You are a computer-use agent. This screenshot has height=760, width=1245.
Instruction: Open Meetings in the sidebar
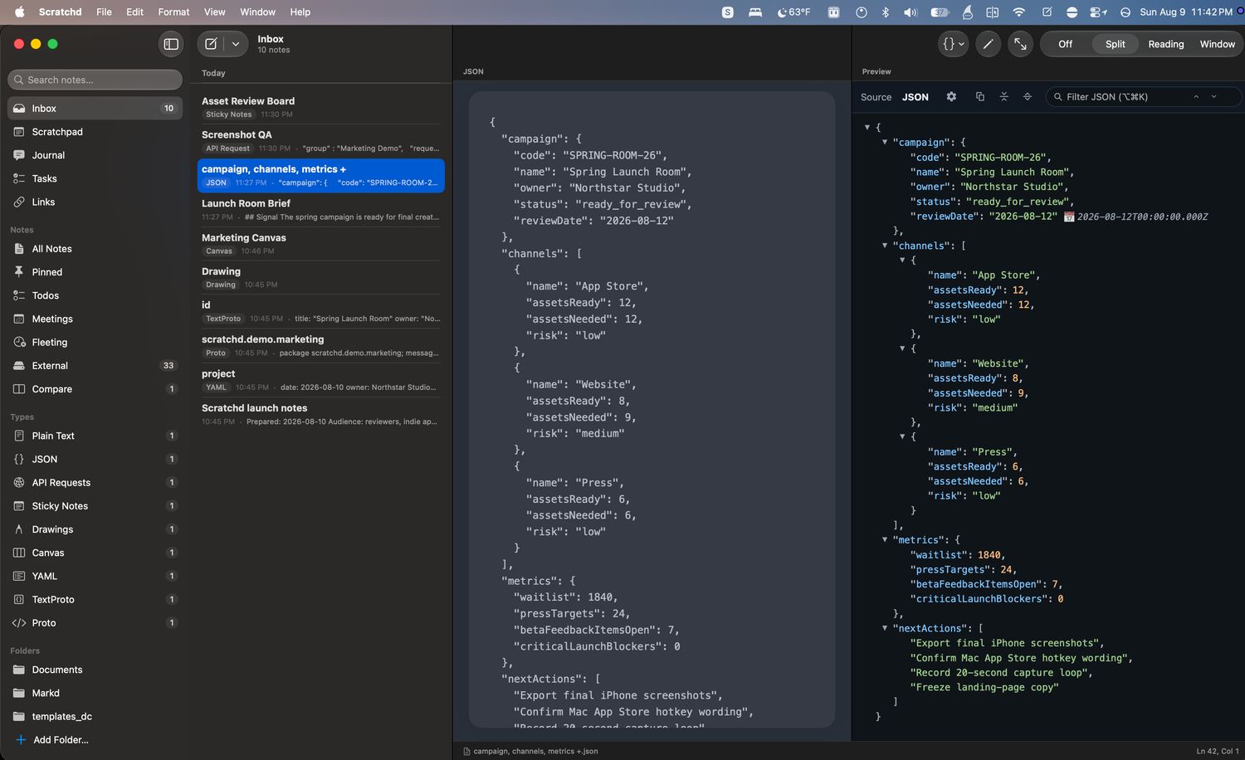(x=95, y=319)
